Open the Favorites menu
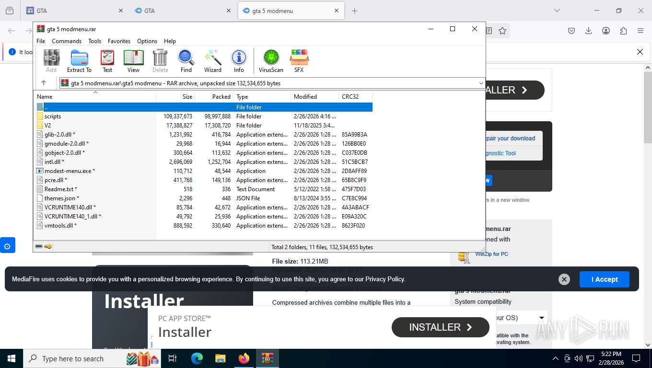Image resolution: width=652 pixels, height=368 pixels. pos(119,41)
